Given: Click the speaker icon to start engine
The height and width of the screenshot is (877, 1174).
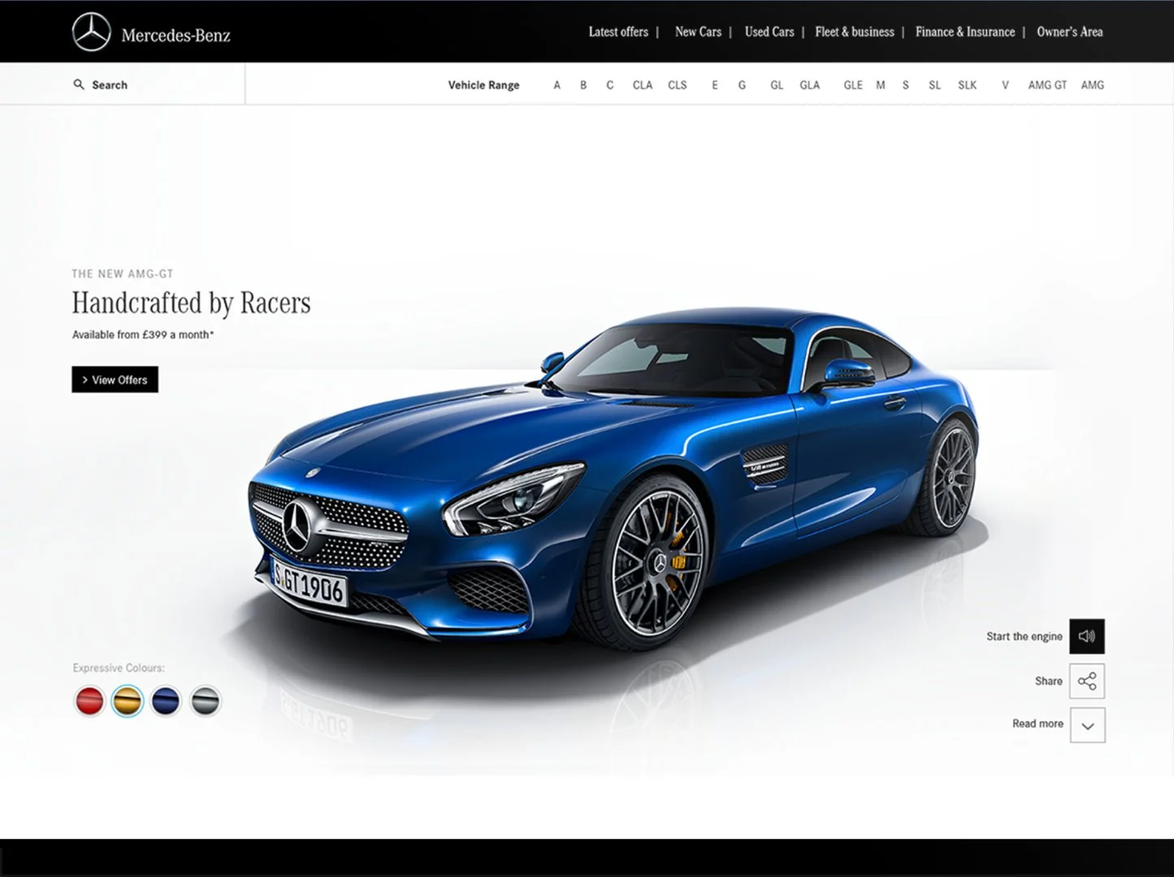Looking at the screenshot, I should 1087,636.
